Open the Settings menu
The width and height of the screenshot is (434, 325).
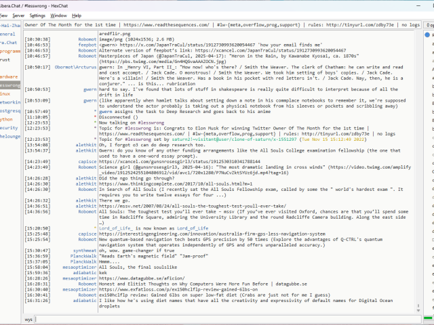coord(38,15)
